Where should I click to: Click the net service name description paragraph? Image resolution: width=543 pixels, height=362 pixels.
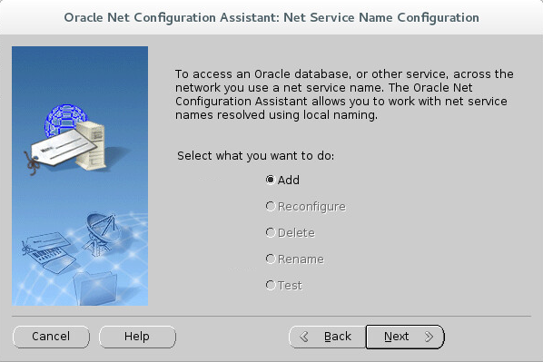[x=344, y=94]
